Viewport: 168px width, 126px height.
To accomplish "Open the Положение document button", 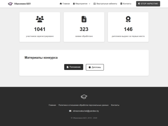I will pos(74,67).
